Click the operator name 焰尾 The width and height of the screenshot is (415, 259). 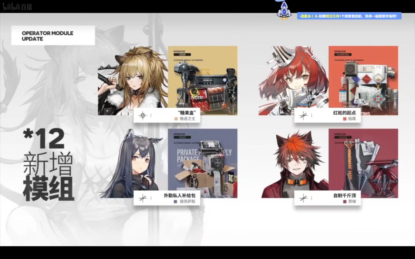352,119
